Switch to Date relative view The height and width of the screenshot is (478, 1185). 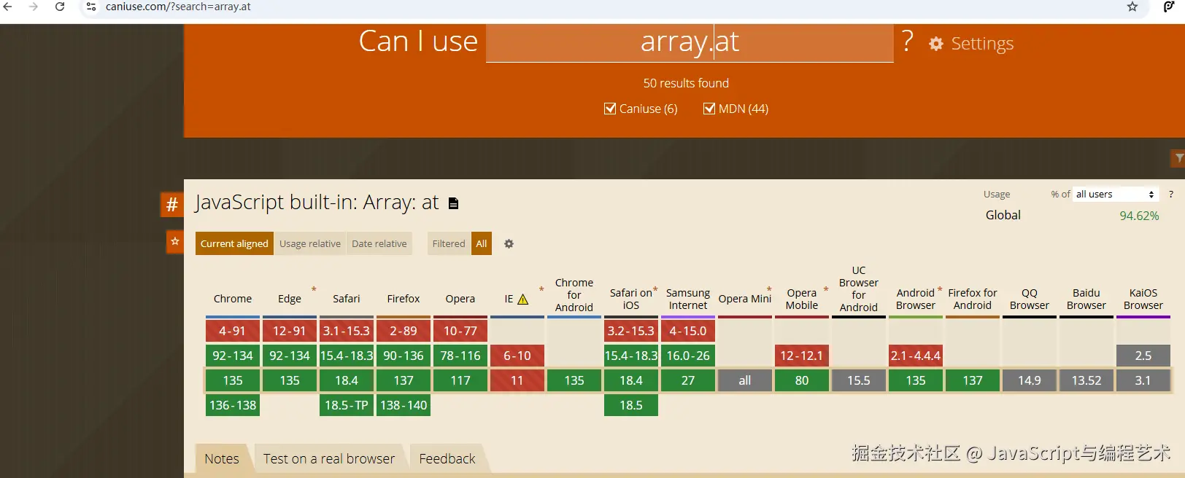pos(379,243)
